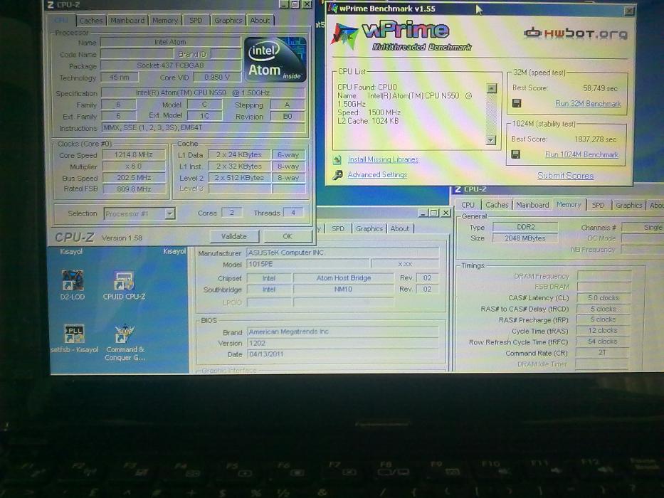This screenshot has height=498, width=664.
Task: Click the BIOS Version value 1202
Action: coord(342,343)
